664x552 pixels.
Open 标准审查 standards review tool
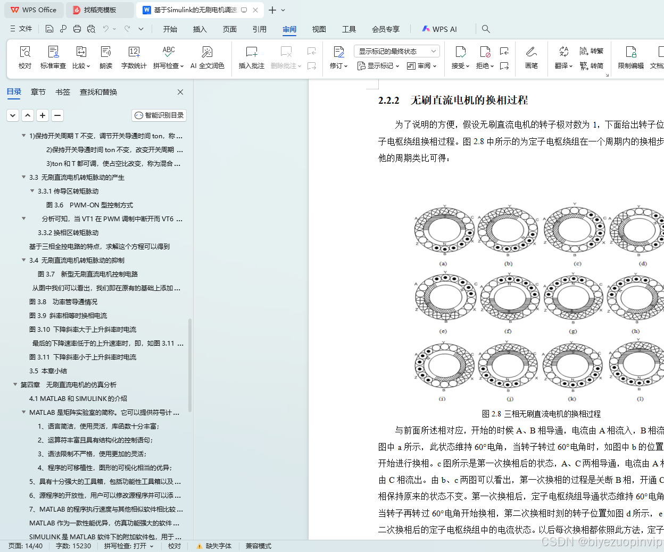click(53, 57)
